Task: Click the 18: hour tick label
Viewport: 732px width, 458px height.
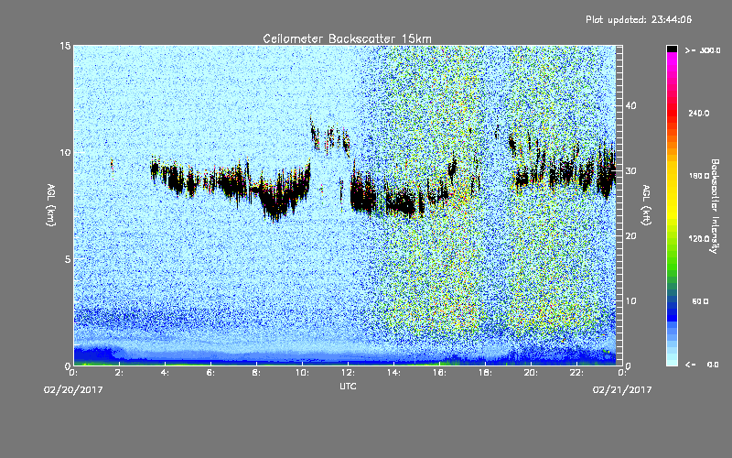Action: pyautogui.click(x=486, y=373)
